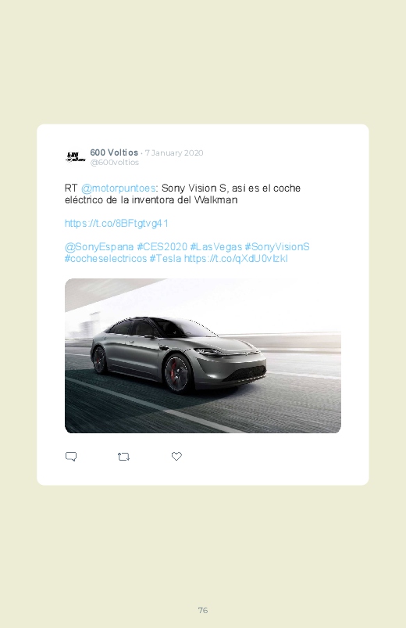This screenshot has height=628, width=406.
Task: Click the retweet arrows icon
Action: (x=123, y=457)
